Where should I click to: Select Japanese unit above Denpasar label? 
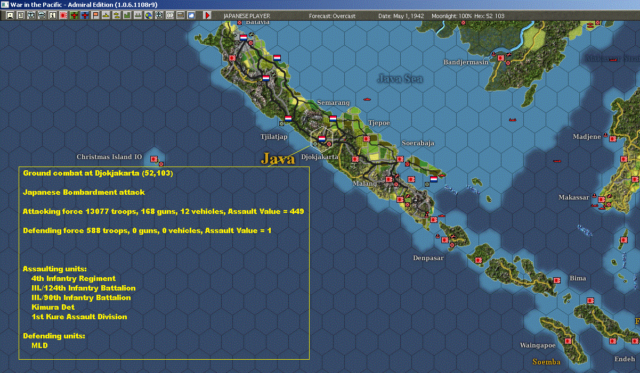444,240
